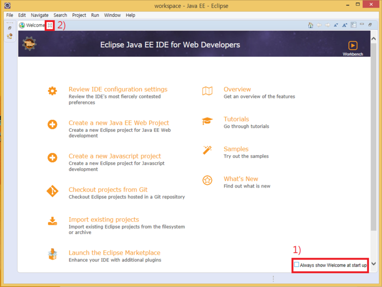
Task: Open Checkout projects from Git link
Action: coord(108,190)
